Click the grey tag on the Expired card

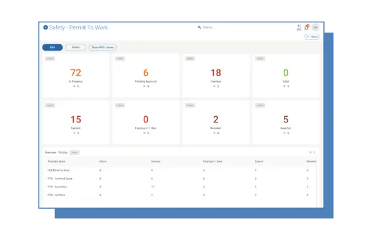point(50,106)
